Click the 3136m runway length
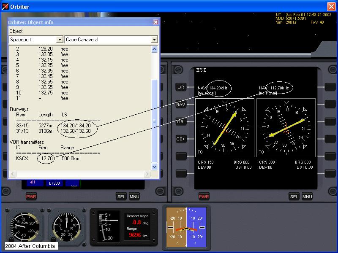 [x=45, y=131]
